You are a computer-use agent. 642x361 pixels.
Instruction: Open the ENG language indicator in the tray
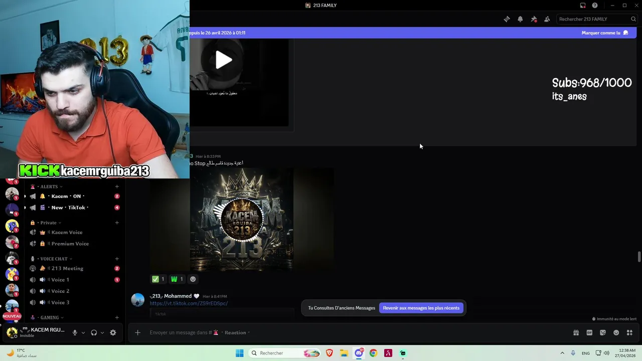[x=585, y=353]
